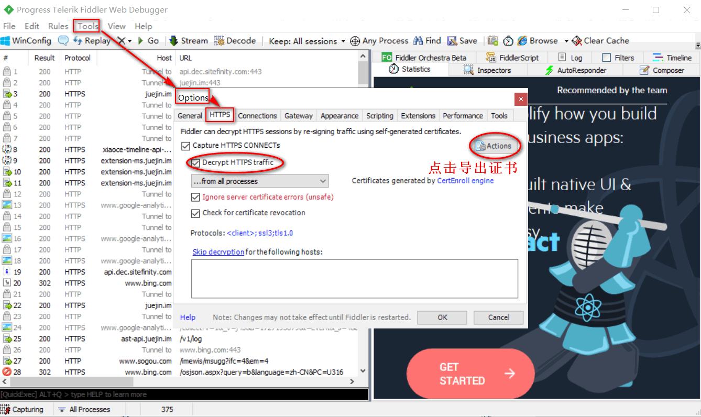Select session 8 xiaoce-timeline-api row icon
Viewport: 701px width, 417px height.
point(7,149)
